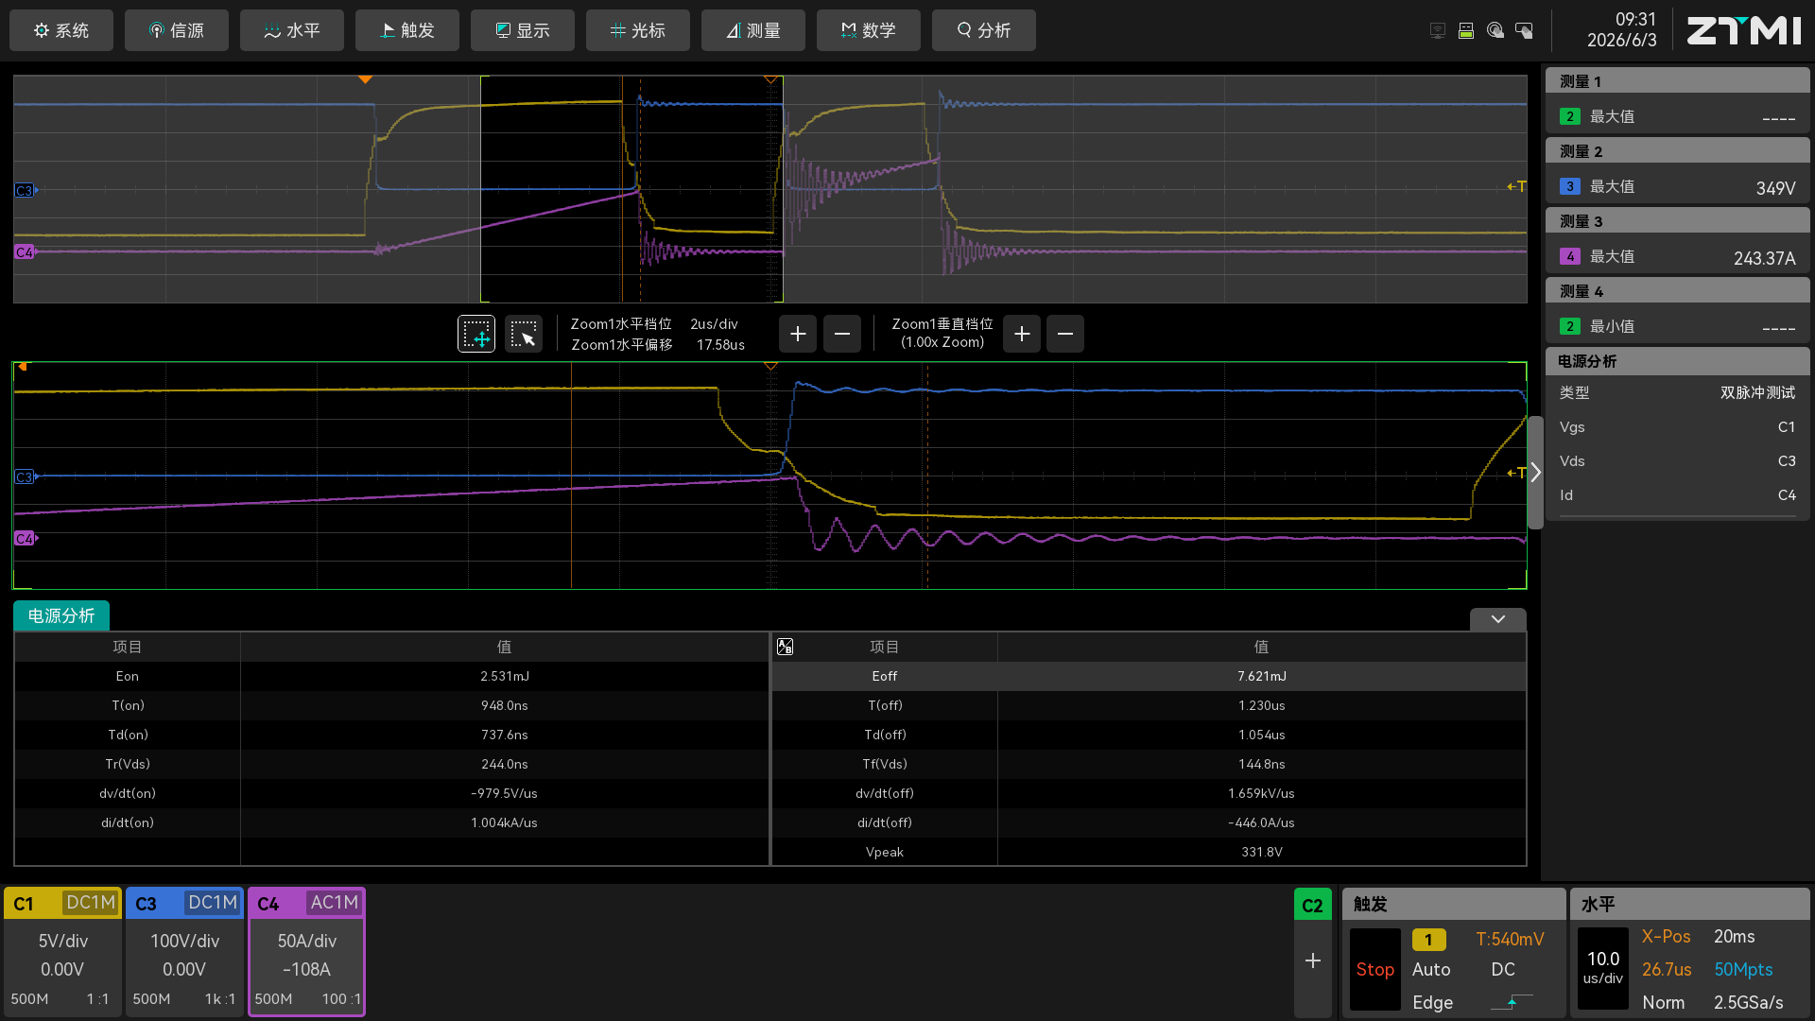This screenshot has height=1021, width=1815.
Task: Select the zoom area-add selection tool
Action: click(x=476, y=334)
